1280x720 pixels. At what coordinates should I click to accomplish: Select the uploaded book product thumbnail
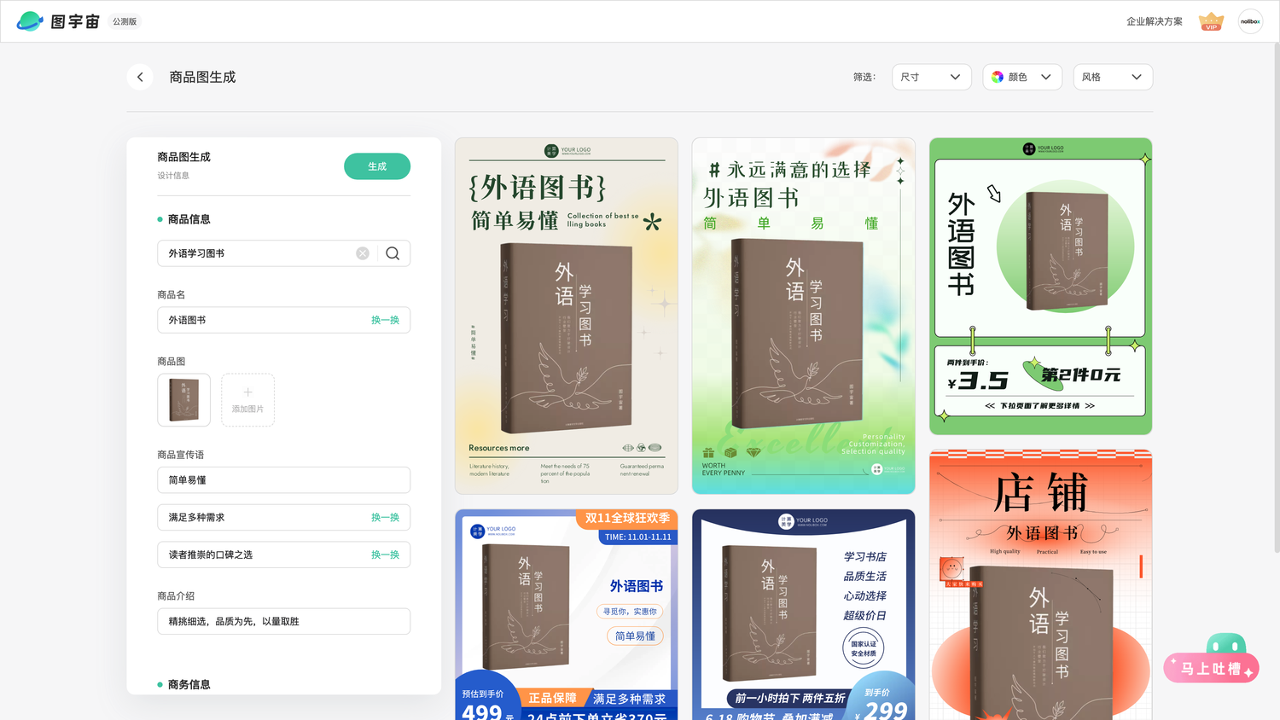[x=184, y=400]
